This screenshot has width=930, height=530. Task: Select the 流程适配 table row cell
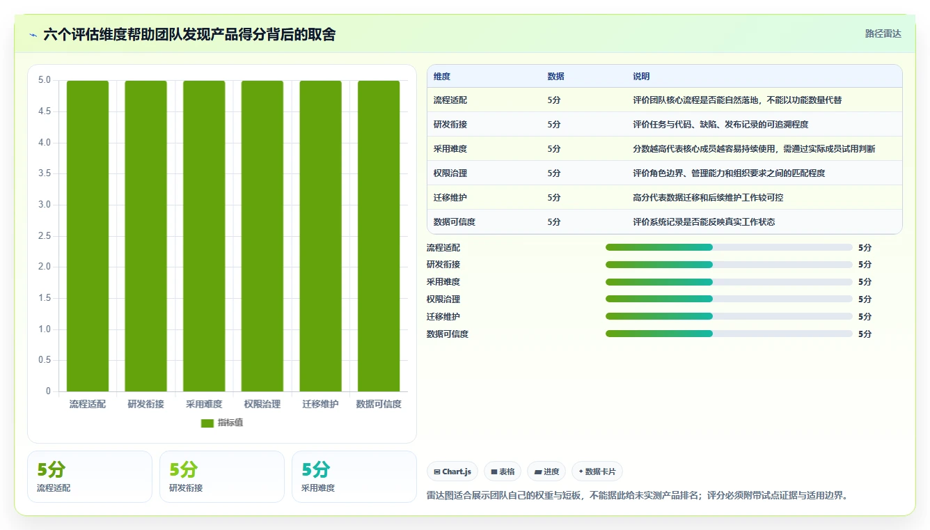450,100
